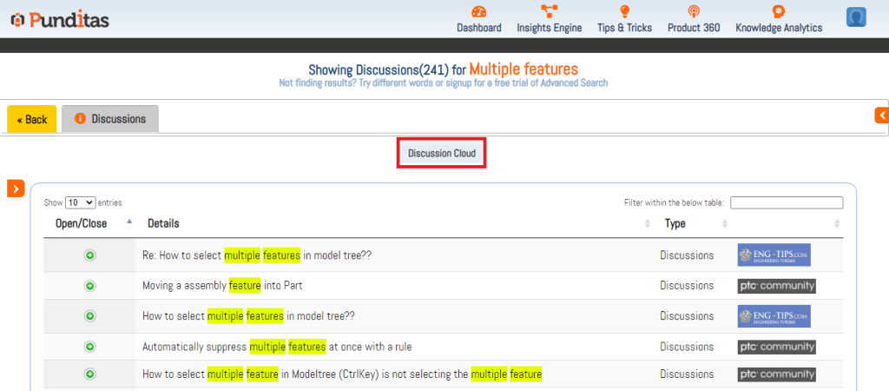Switch to the Discussions tab
The width and height of the screenshot is (889, 391).
click(x=110, y=119)
